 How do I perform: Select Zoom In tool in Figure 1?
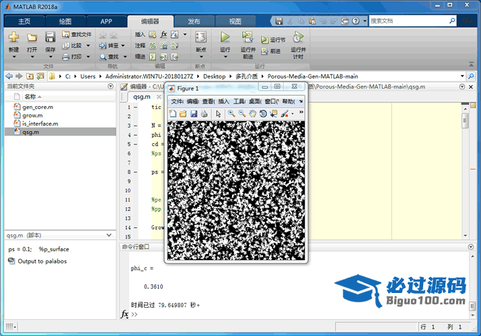pyautogui.click(x=231, y=114)
